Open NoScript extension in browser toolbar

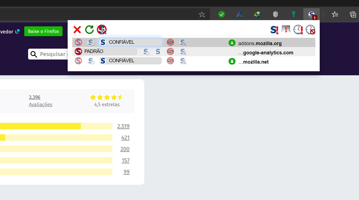tap(312, 14)
